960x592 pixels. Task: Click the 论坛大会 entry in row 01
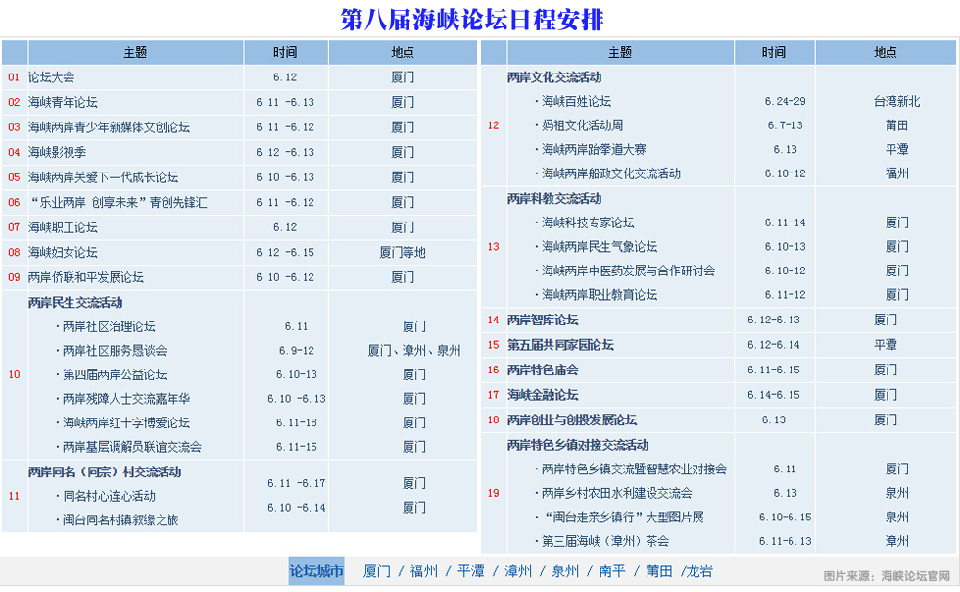51,76
